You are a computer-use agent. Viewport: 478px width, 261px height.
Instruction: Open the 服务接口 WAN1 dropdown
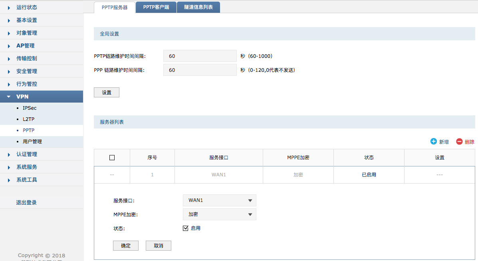click(x=219, y=200)
